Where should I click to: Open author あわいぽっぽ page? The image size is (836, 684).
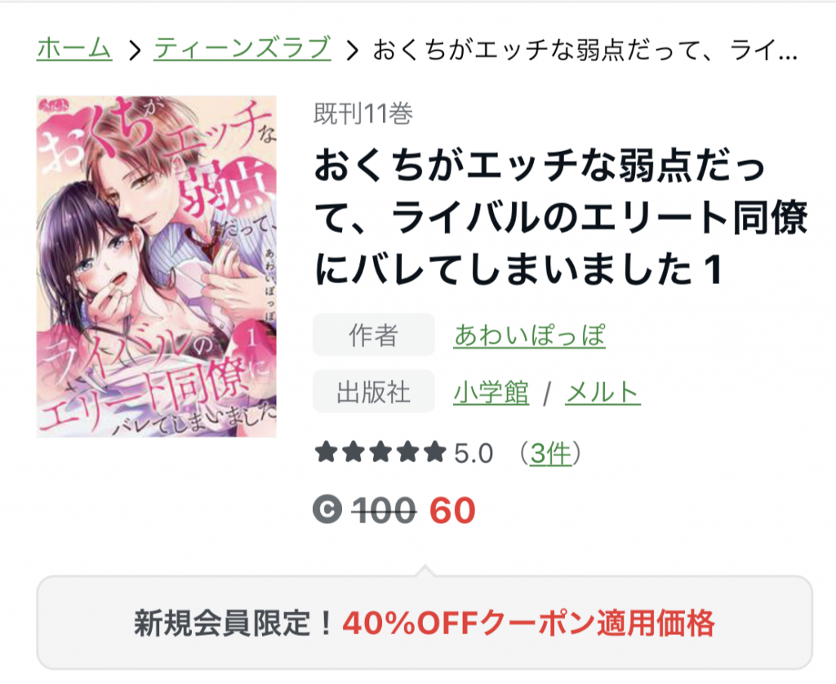pyautogui.click(x=529, y=335)
